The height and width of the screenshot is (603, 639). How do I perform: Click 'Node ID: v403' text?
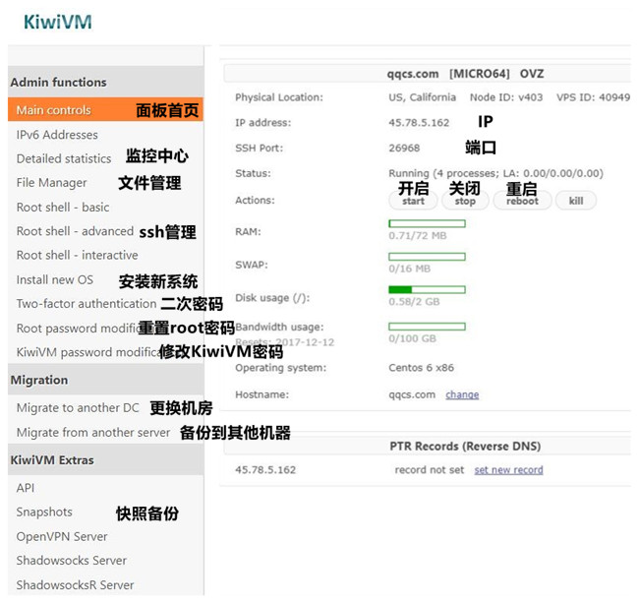506,97
